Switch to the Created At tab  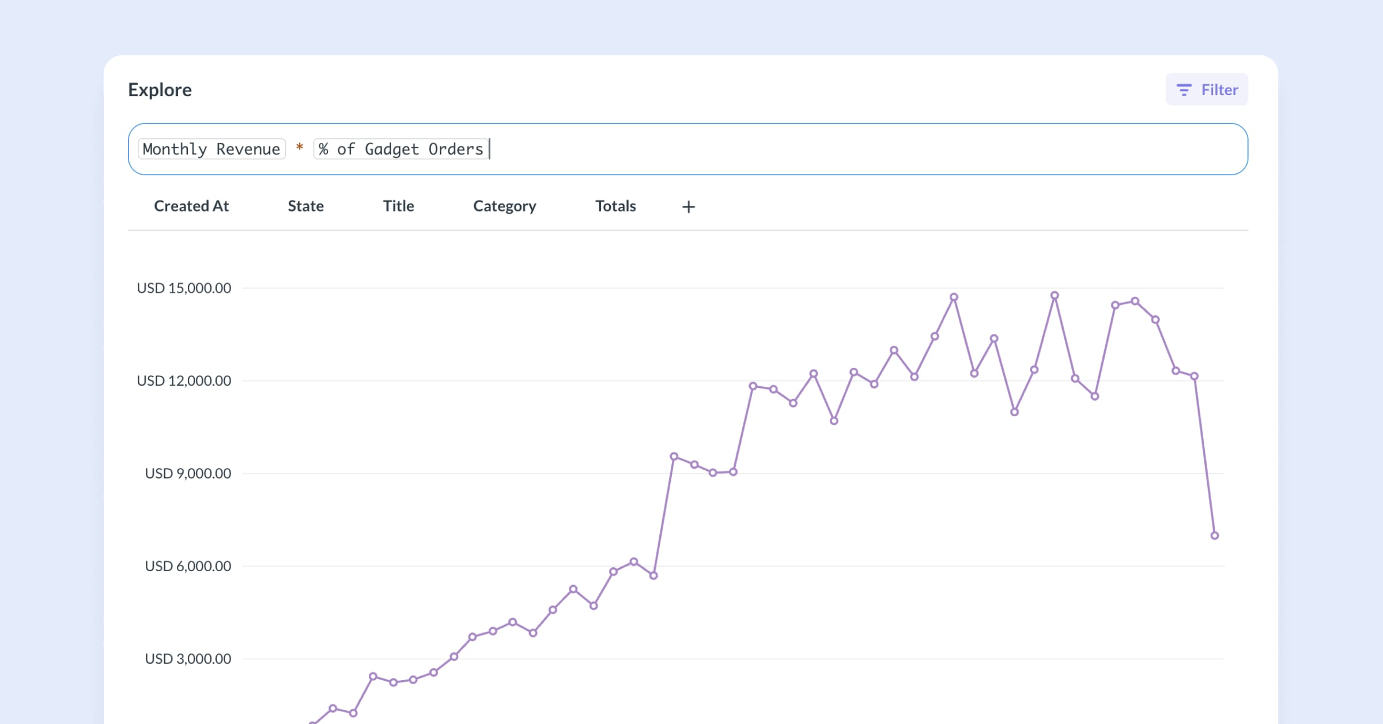coord(191,206)
